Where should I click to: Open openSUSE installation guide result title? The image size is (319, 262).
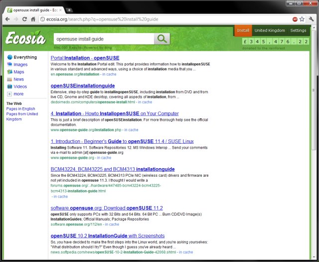point(83,86)
